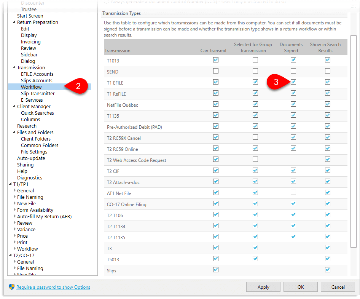Toggle Can Transmit checkbox for T1013

216,60
